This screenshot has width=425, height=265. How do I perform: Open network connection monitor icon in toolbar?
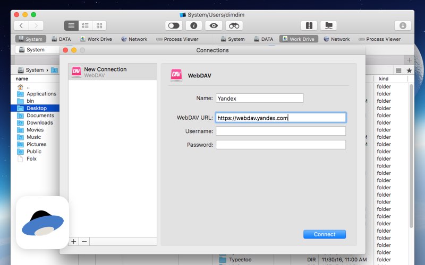click(328, 25)
